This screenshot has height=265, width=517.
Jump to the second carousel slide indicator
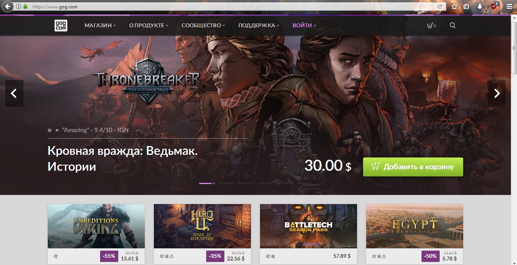point(227,183)
